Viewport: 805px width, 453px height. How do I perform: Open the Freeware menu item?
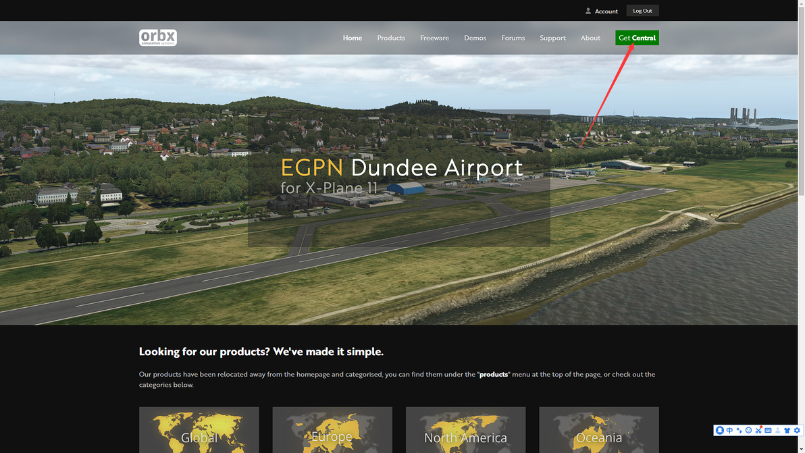pos(434,38)
